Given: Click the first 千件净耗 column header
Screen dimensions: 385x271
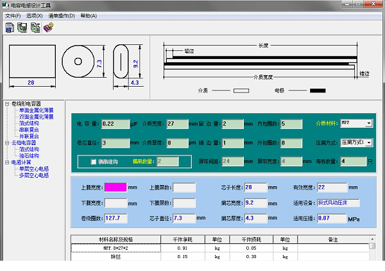Looking at the screenshot, I should (183, 240).
